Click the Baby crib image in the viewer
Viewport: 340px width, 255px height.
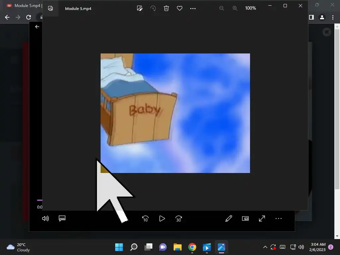pos(175,113)
